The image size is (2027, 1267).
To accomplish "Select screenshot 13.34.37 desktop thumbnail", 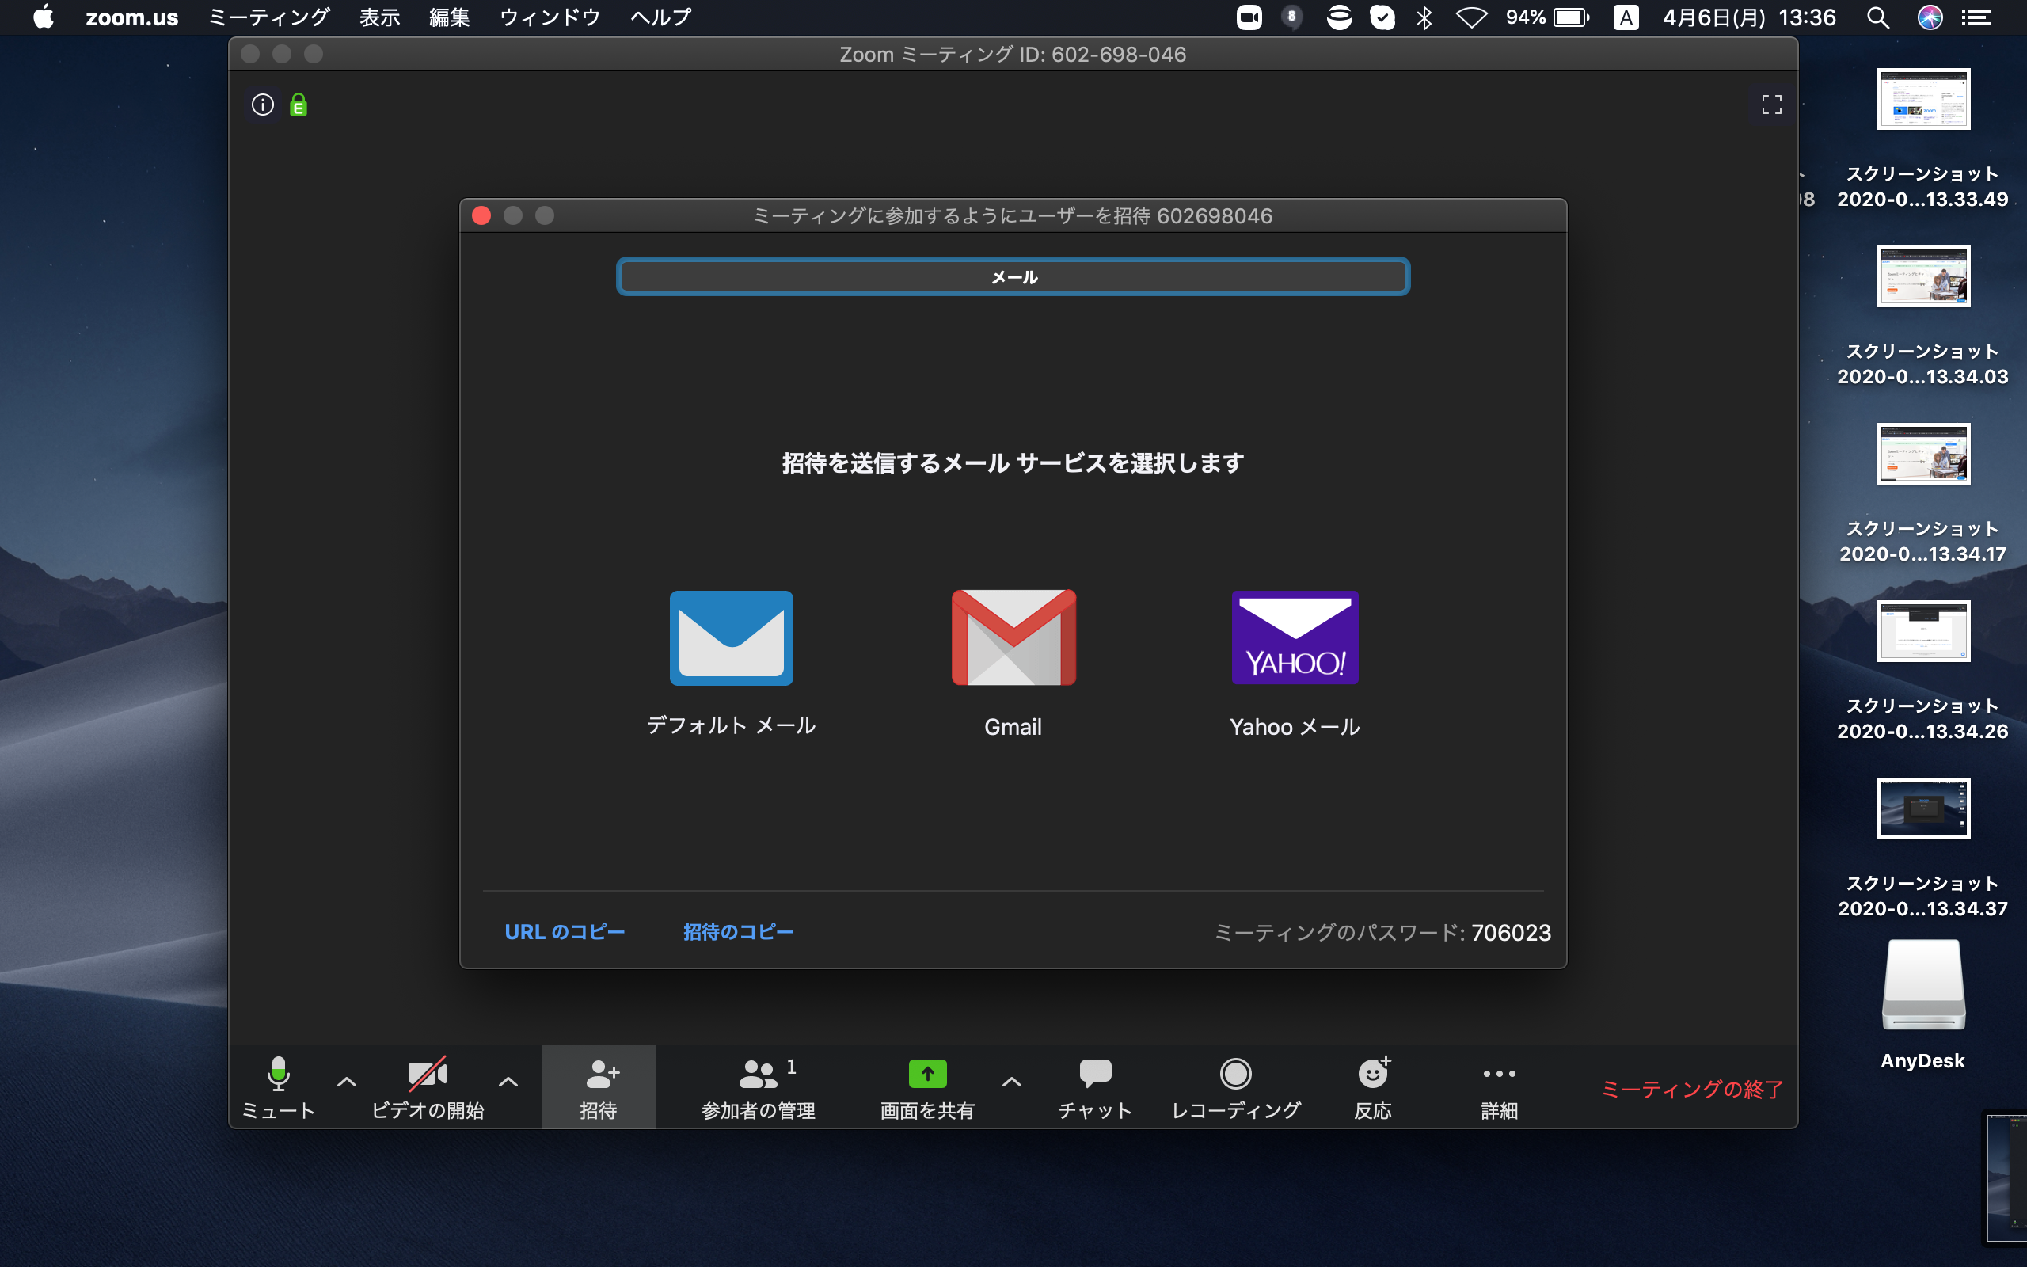I will click(x=1923, y=809).
